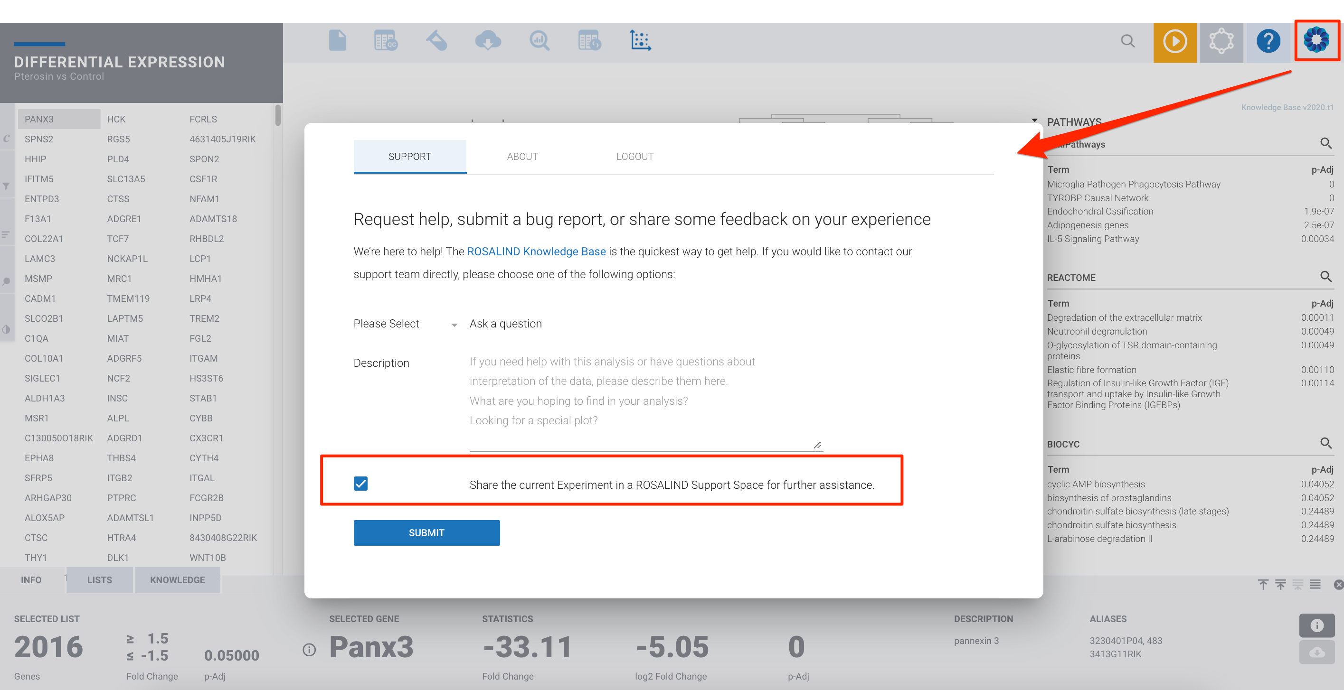Click L-arabinose degradation II term
Viewport: 1344px width, 690px height.
(1099, 539)
